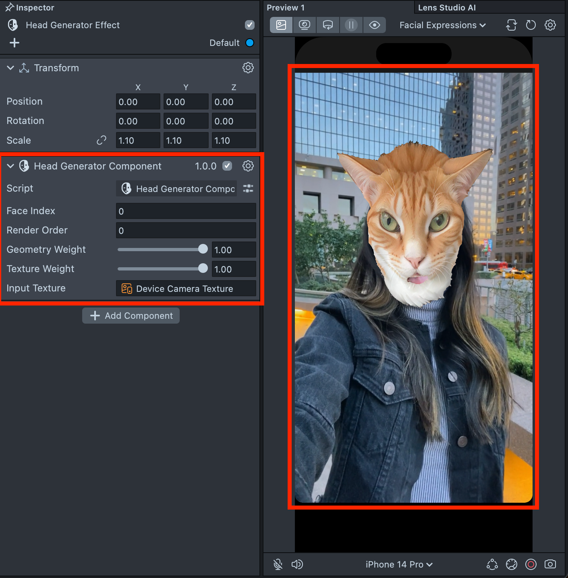Collapse the Transform section
Image resolution: width=568 pixels, height=578 pixels.
10,68
